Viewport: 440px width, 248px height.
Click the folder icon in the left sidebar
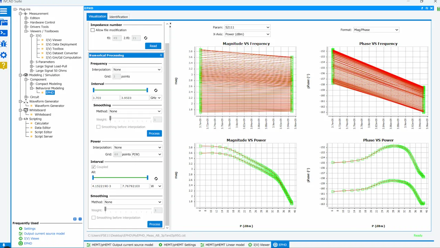click(x=4, y=22)
